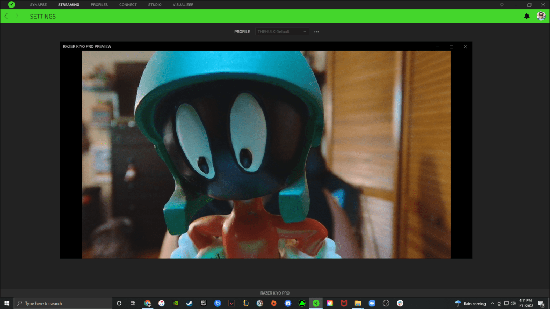The height and width of the screenshot is (309, 550).
Task: Open the Connect tab
Action: click(x=128, y=5)
